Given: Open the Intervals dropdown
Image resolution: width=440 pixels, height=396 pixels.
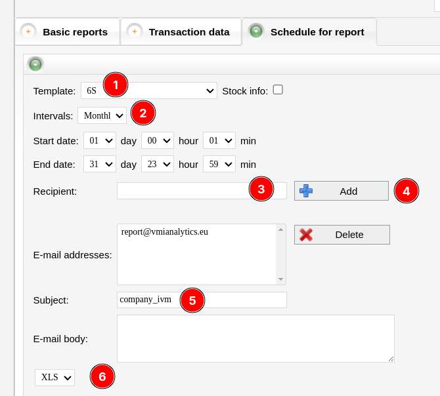Looking at the screenshot, I should tap(102, 115).
